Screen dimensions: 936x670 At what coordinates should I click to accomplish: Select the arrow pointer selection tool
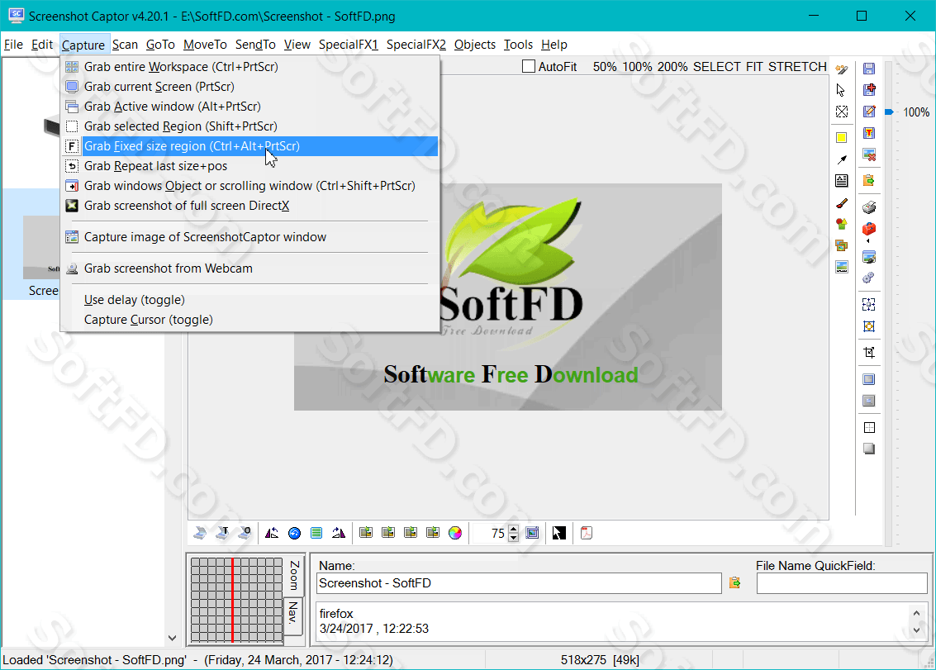(841, 90)
